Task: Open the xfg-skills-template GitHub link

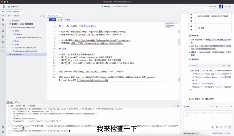Action: pyautogui.click(x=102, y=40)
